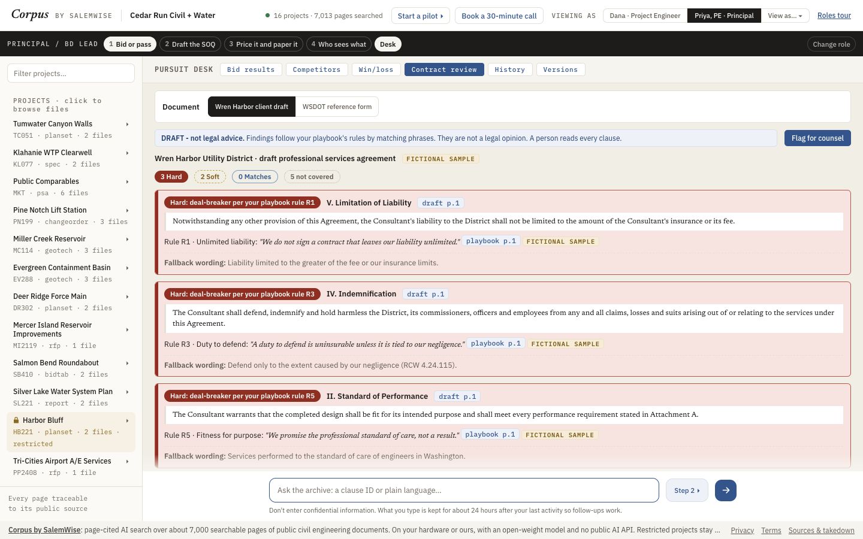The width and height of the screenshot is (863, 539).
Task: Open the Sources & takedown link
Action: point(821,530)
